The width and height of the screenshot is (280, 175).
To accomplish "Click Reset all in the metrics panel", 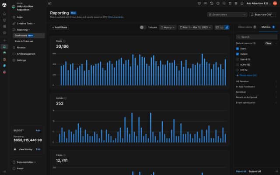I will (241, 171).
